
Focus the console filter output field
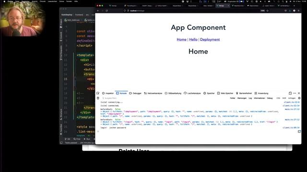click(165, 98)
